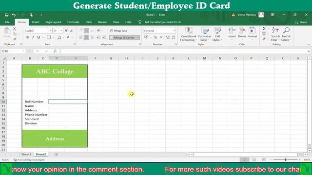Open Format as Table dropdown

[x=205, y=35]
